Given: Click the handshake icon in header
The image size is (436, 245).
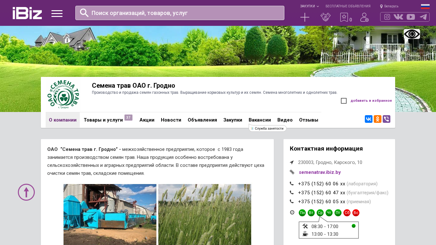Looking at the screenshot, I should pyautogui.click(x=325, y=17).
